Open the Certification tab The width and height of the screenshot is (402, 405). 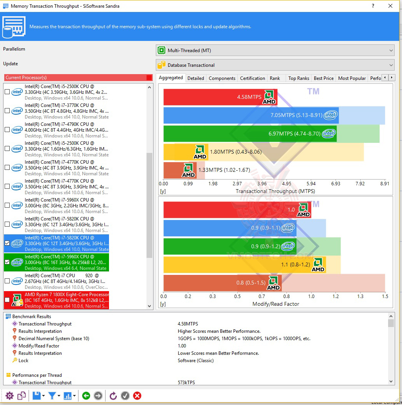click(x=252, y=78)
